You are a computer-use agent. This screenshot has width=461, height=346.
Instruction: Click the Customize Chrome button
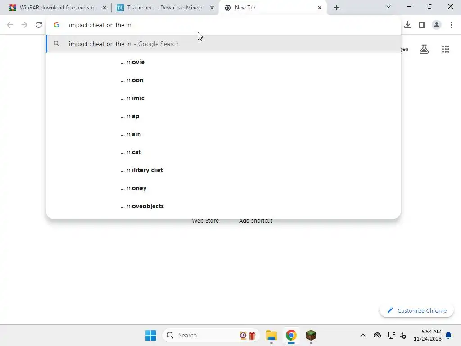tap(416, 311)
